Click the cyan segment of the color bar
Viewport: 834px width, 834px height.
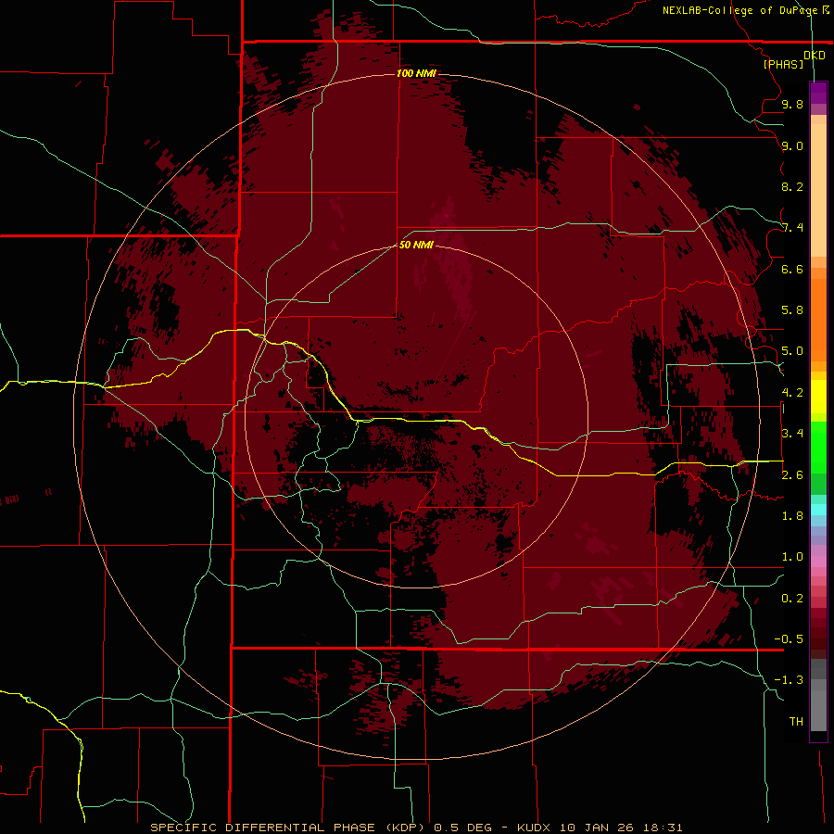point(818,510)
